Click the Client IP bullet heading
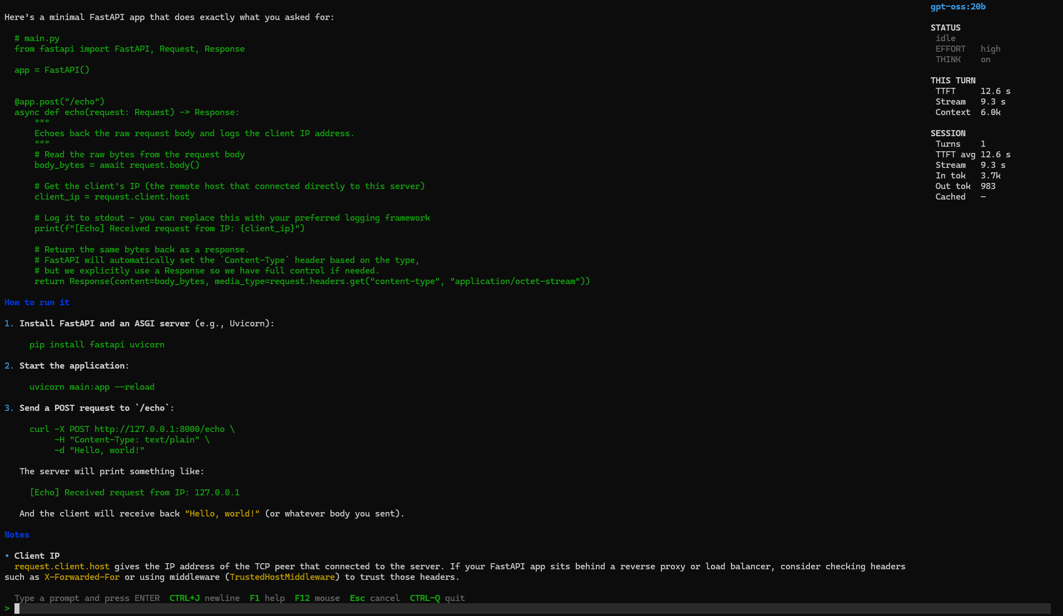The image size is (1063, 616). [x=37, y=556]
